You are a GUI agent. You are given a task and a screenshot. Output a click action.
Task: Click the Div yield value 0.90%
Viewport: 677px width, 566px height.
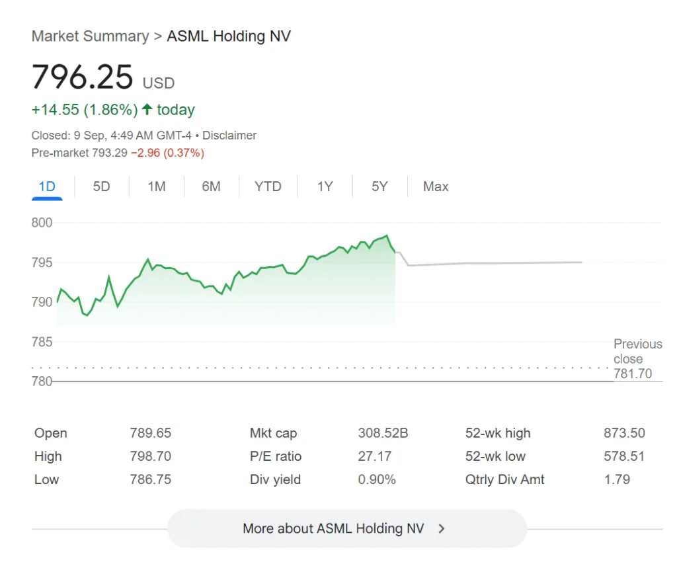coord(377,479)
